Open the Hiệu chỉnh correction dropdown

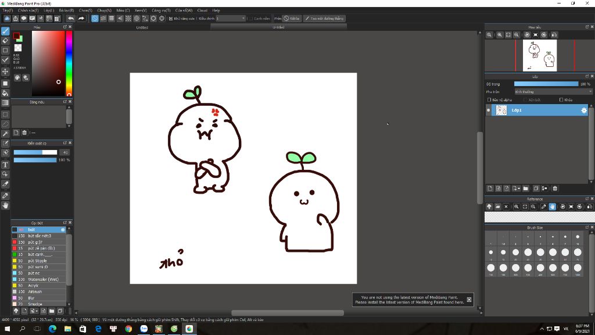click(231, 18)
